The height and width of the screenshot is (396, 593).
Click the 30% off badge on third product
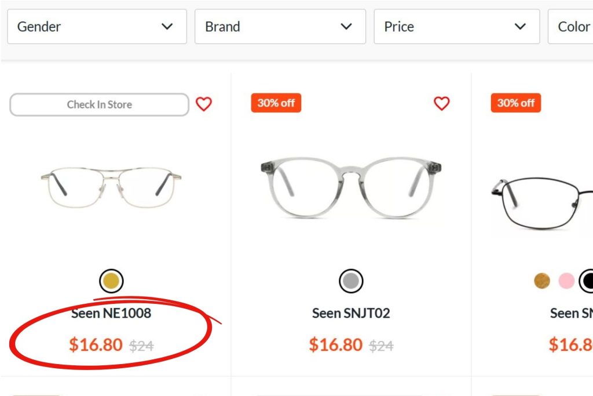[x=516, y=103]
